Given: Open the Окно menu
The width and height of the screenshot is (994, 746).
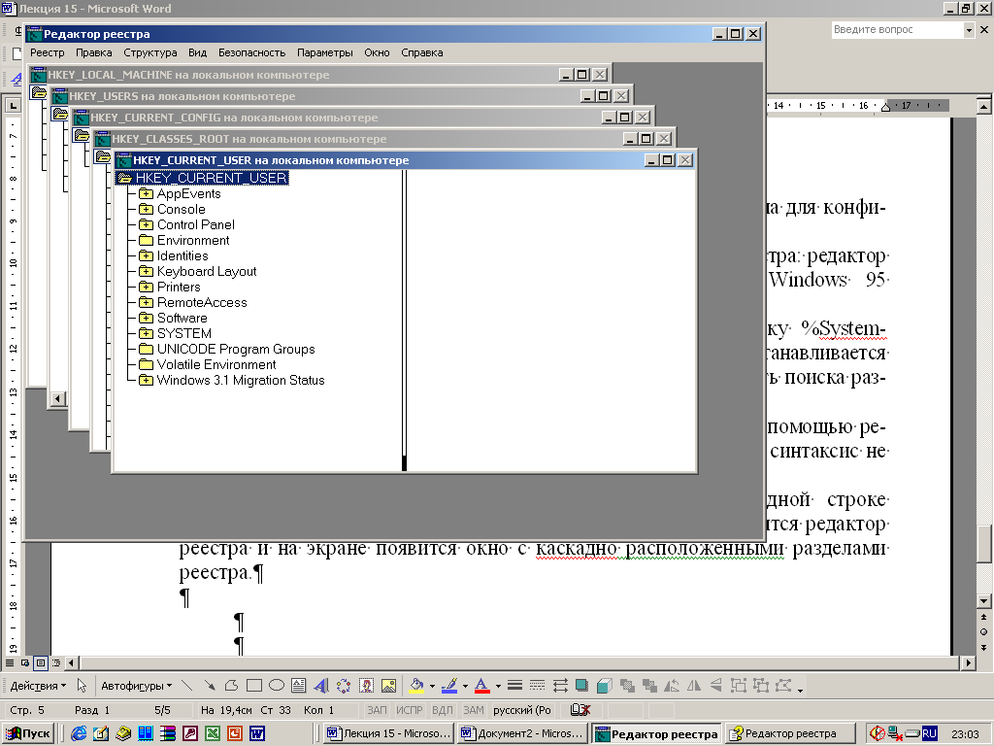Looking at the screenshot, I should pos(377,52).
